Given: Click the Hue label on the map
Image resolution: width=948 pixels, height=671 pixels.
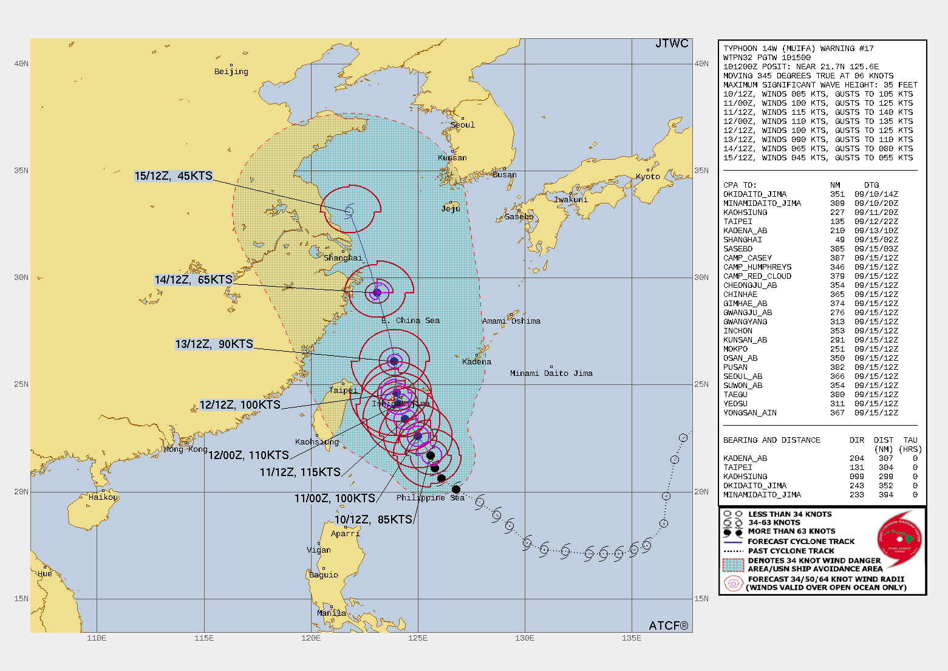Looking at the screenshot, I should [x=45, y=574].
